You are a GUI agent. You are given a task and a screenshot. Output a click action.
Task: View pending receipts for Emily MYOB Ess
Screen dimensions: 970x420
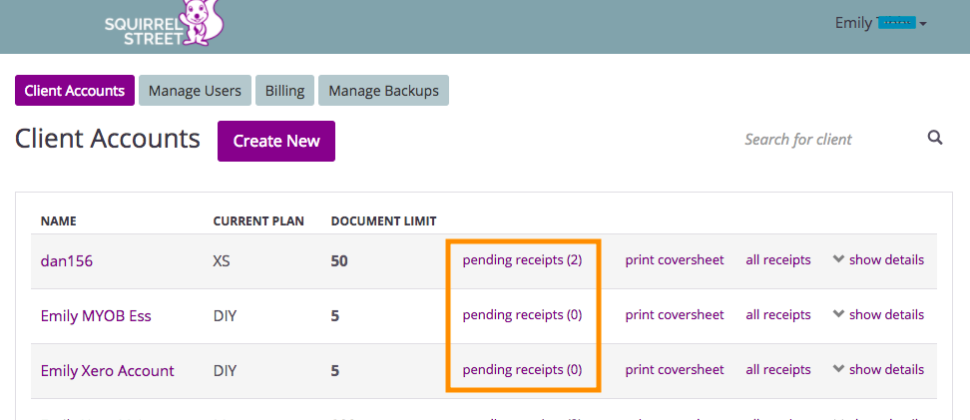pos(522,315)
